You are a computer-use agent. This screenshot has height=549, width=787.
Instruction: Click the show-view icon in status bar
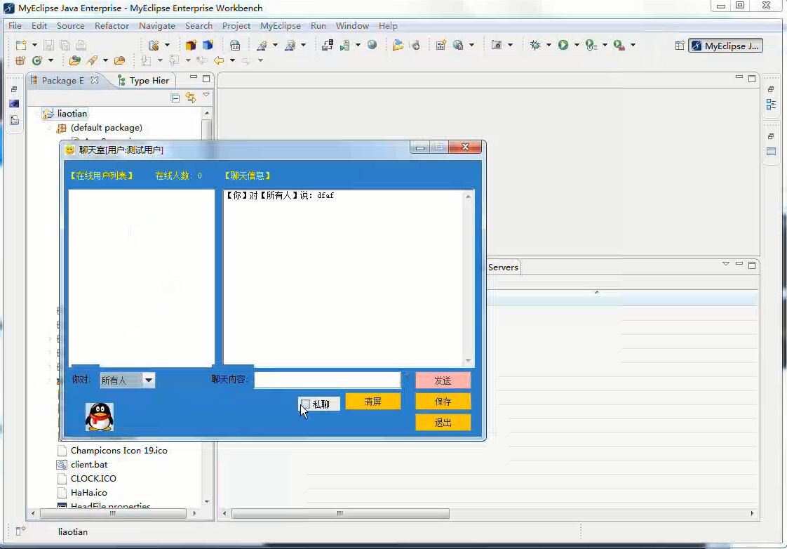coord(20,531)
